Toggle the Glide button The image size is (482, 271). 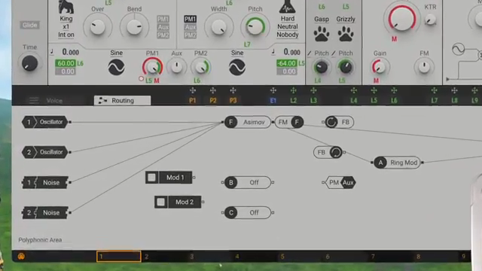tap(30, 25)
